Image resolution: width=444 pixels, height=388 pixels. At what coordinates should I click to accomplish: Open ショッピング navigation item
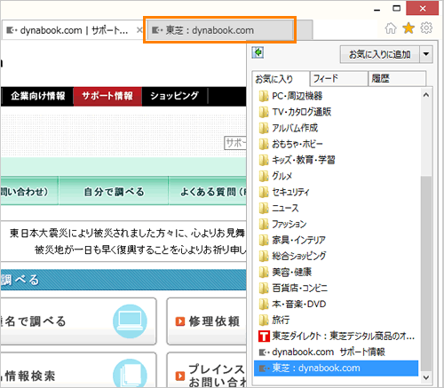175,96
